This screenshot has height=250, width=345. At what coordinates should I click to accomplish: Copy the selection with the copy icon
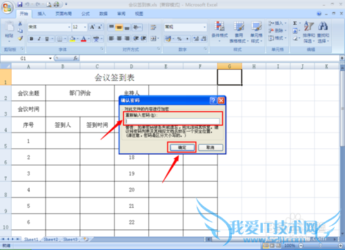[20, 31]
